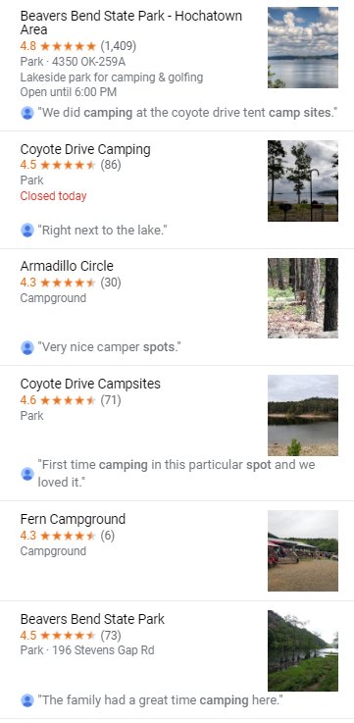
Task: Click avatar icon by "The family had a great time"
Action: pos(27,700)
